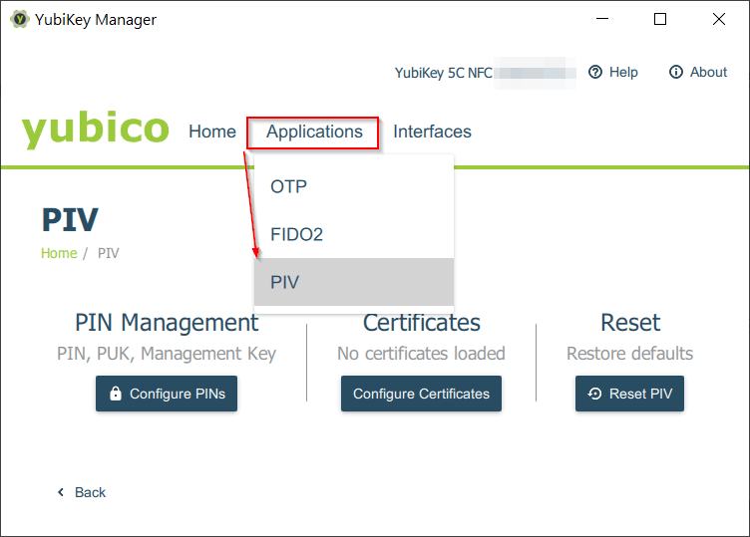
Task: Click the 'No certificates loaded' text
Action: pyautogui.click(x=421, y=354)
